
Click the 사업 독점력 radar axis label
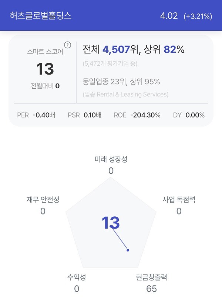pos(179,200)
